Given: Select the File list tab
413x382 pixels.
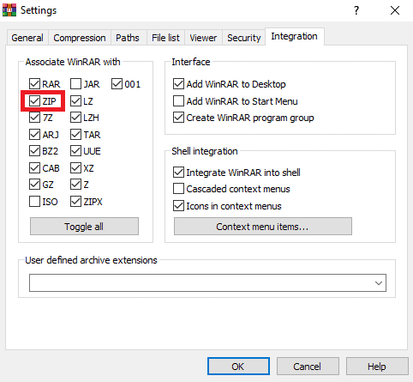Looking at the screenshot, I should coord(165,38).
